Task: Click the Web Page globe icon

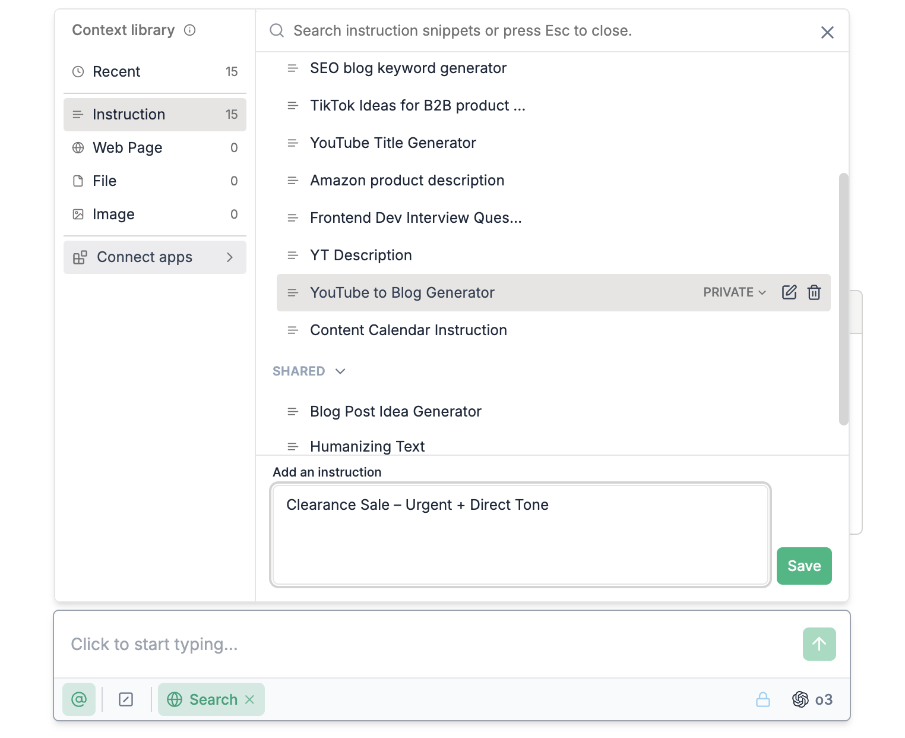Action: (x=78, y=148)
